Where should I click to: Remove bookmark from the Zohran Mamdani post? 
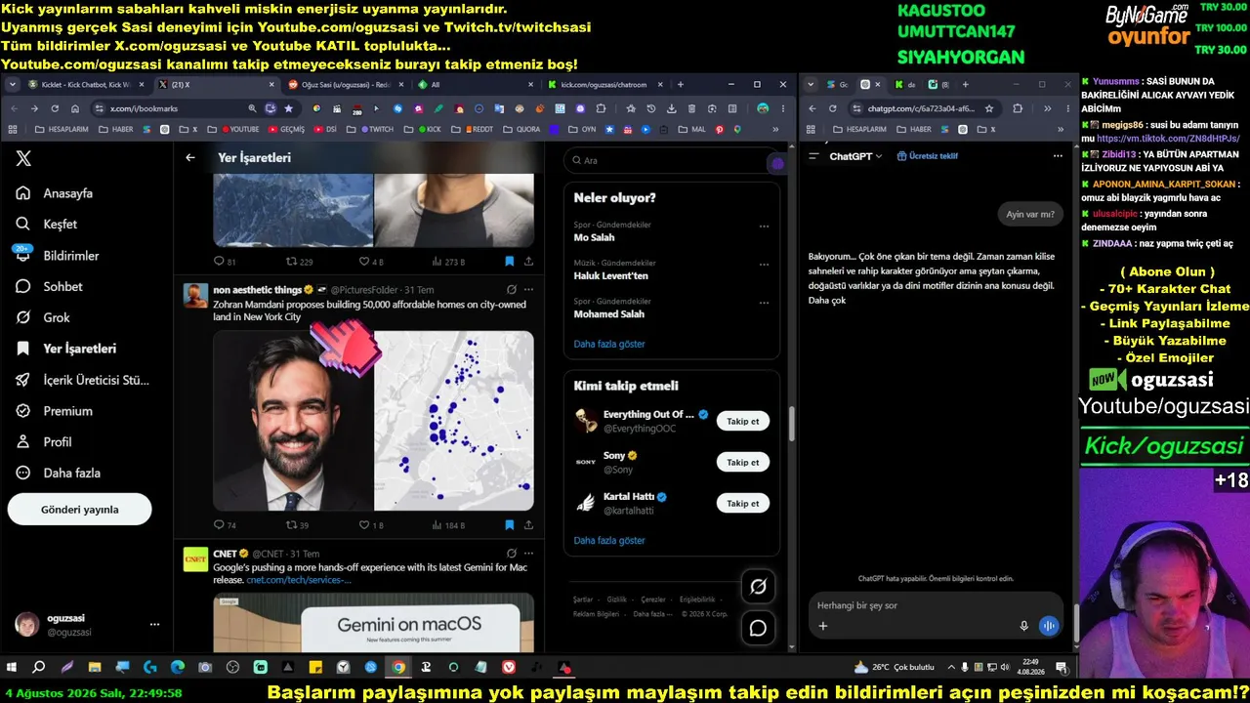pos(509,525)
